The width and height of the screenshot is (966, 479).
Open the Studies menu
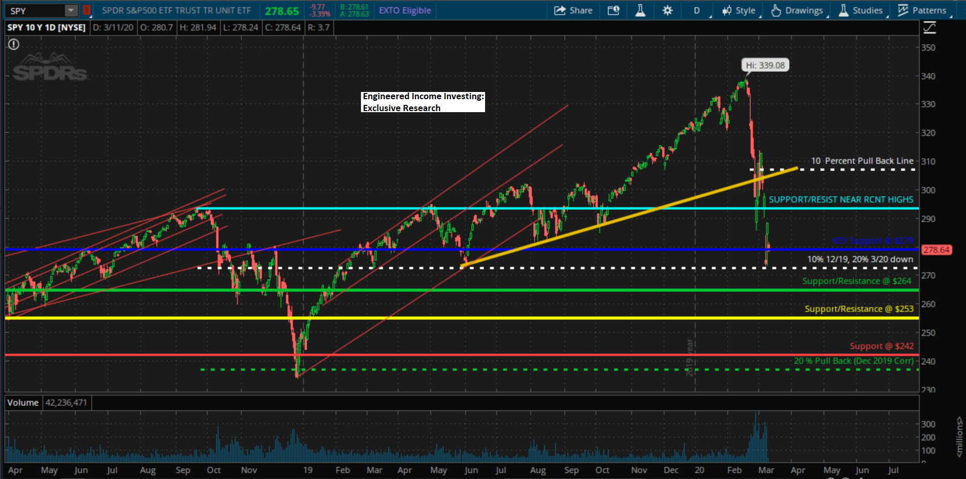pos(861,10)
